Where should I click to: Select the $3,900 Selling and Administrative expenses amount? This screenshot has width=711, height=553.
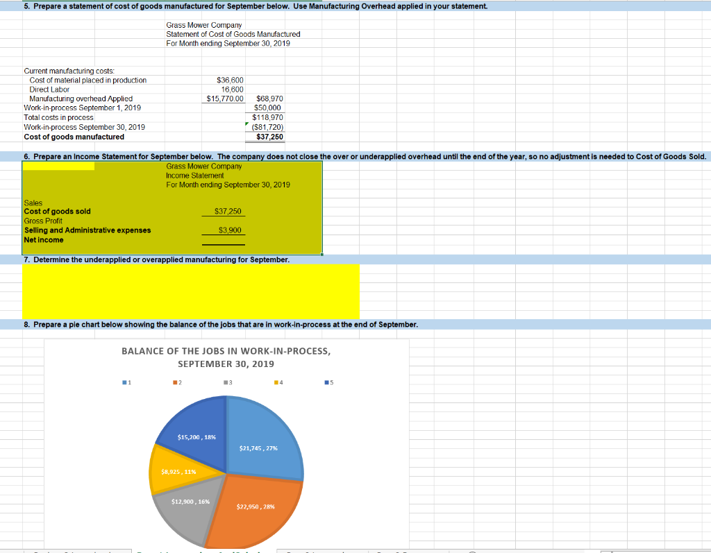(x=222, y=230)
